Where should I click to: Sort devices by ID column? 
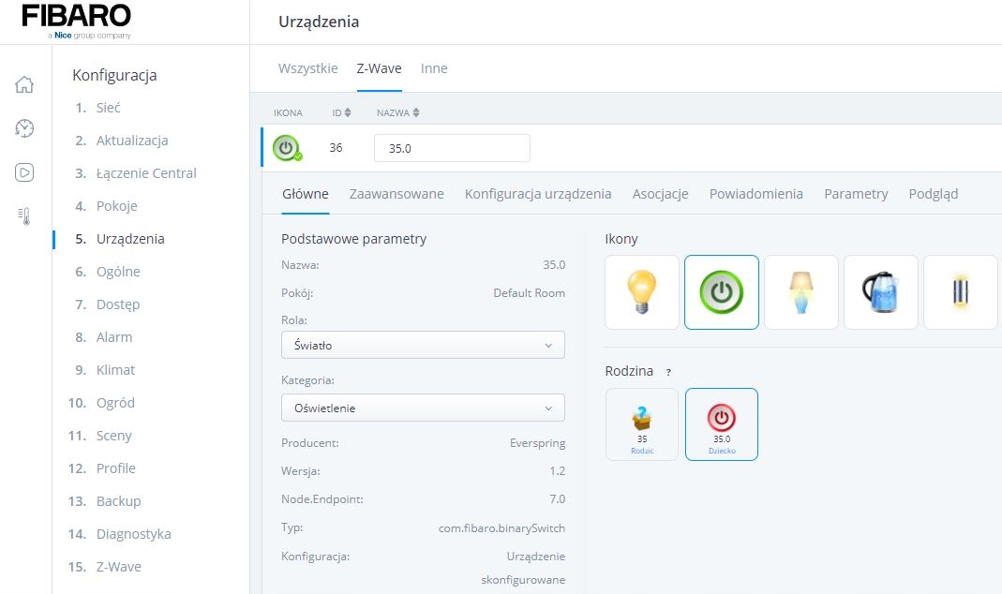(341, 112)
